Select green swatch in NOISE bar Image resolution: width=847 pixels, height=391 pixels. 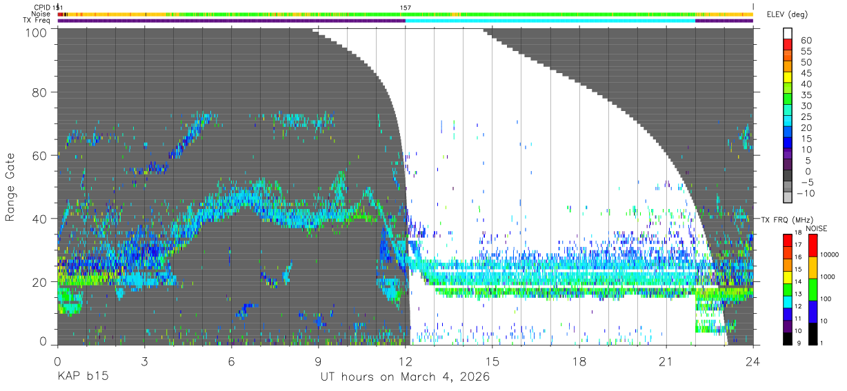pyautogui.click(x=814, y=290)
